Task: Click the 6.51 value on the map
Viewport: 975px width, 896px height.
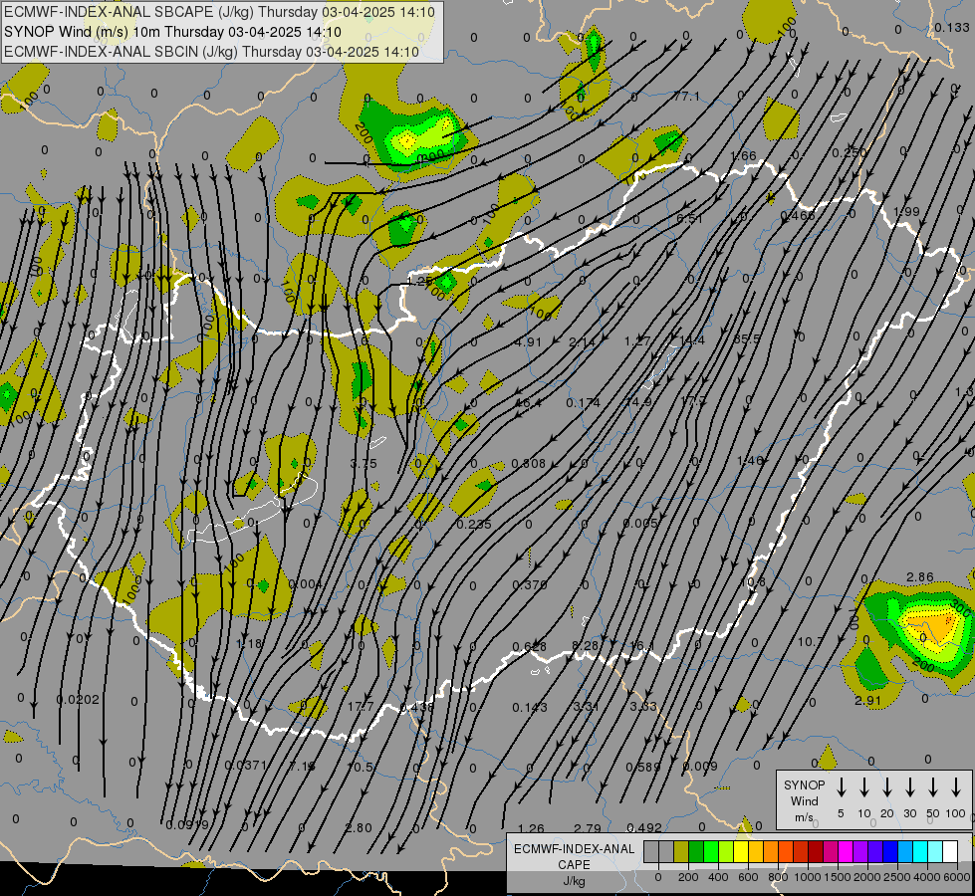Action: (x=689, y=218)
